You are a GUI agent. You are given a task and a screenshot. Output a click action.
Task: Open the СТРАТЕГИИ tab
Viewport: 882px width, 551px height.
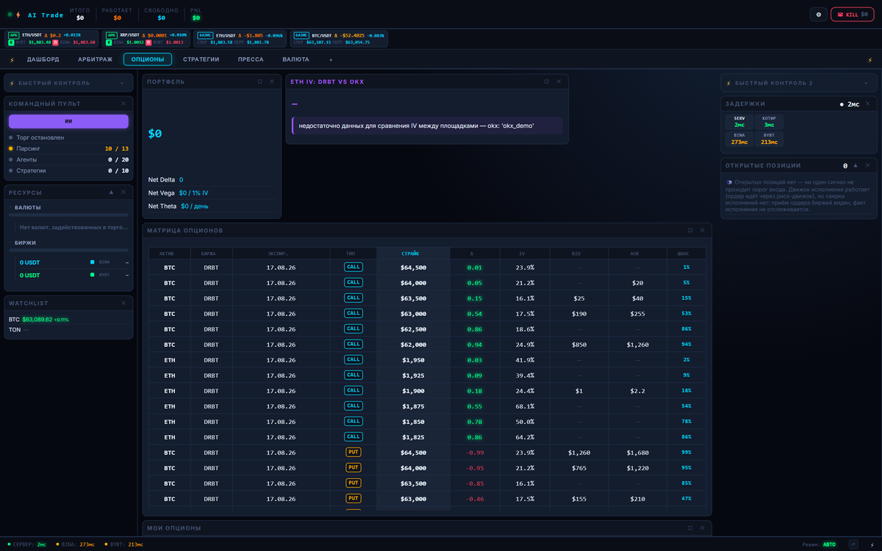[201, 60]
